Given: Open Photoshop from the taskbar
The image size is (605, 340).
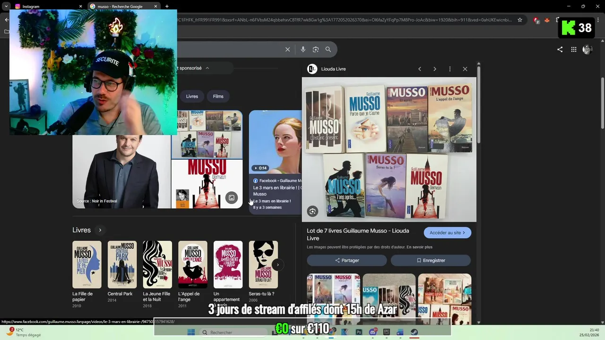Looking at the screenshot, I should click(x=359, y=332).
